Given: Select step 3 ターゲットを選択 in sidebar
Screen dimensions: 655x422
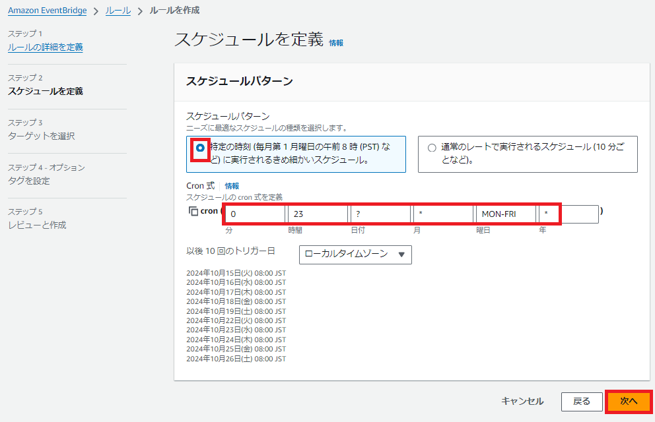Looking at the screenshot, I should coord(42,136).
